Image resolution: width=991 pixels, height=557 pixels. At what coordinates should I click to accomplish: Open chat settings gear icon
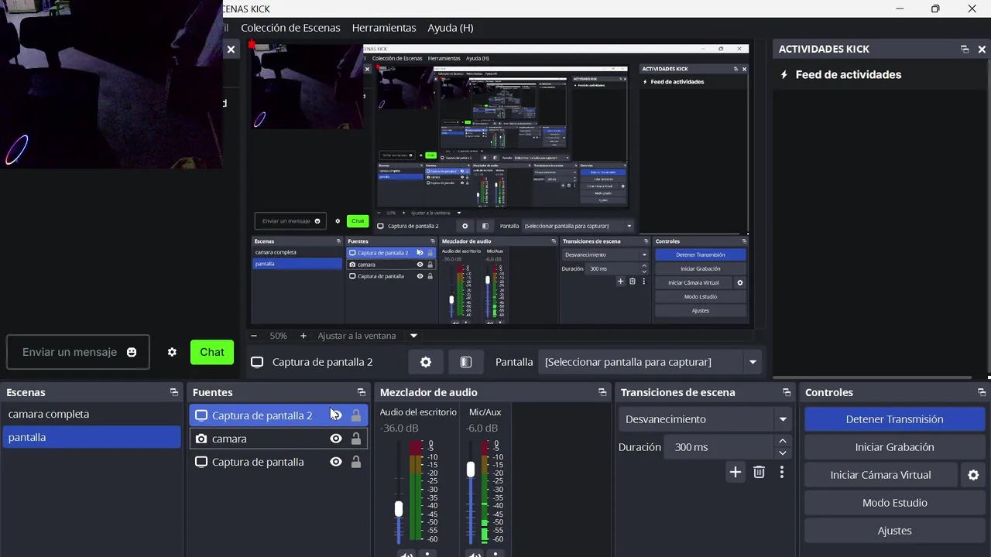coord(172,352)
